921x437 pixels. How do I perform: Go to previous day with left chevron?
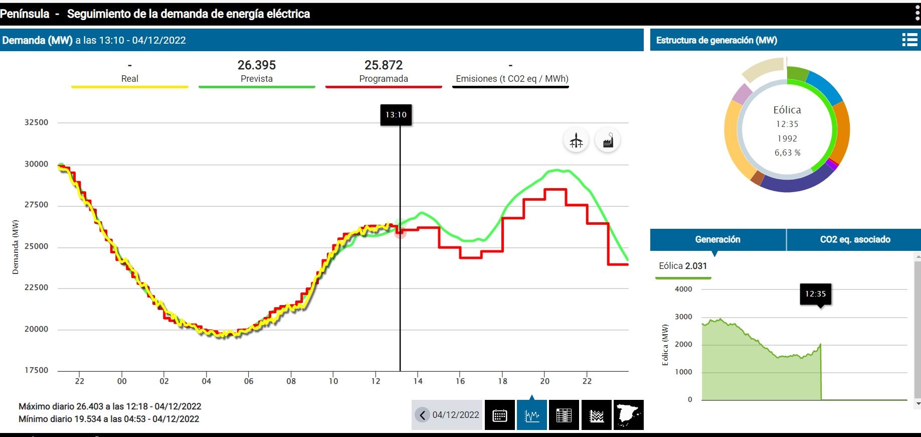[423, 415]
